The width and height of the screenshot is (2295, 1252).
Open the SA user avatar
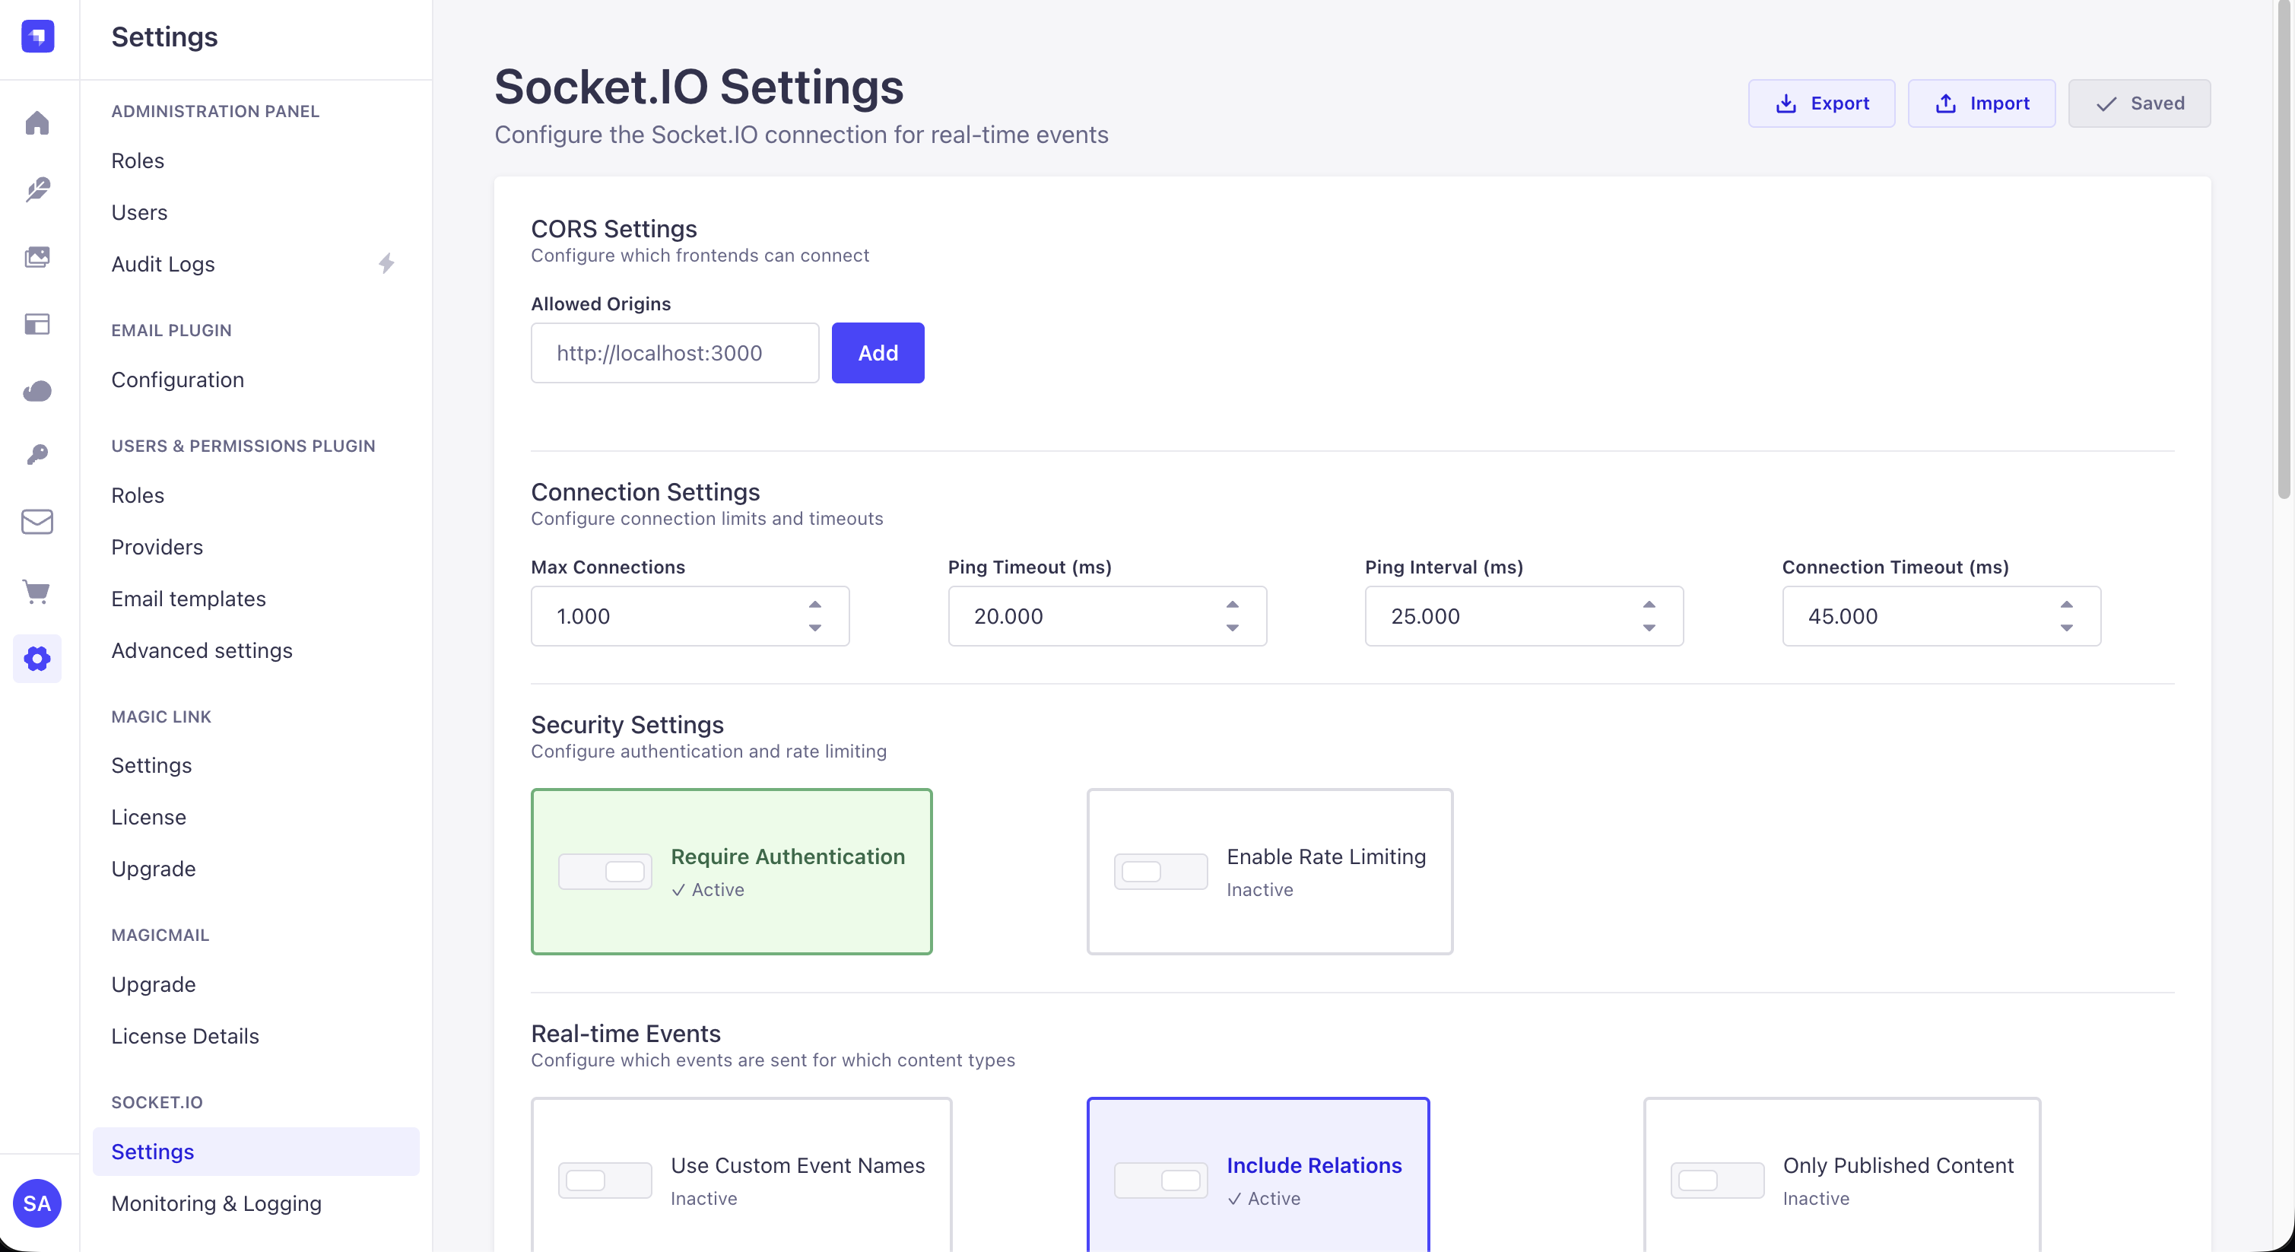(37, 1203)
